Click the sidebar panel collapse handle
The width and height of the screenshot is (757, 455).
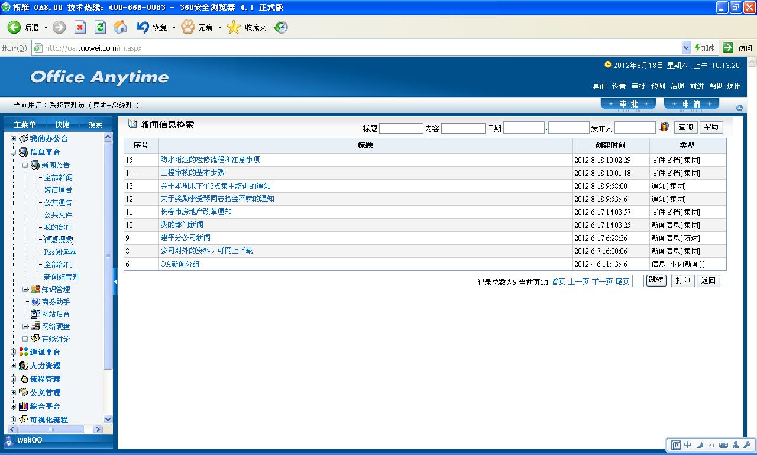click(115, 282)
